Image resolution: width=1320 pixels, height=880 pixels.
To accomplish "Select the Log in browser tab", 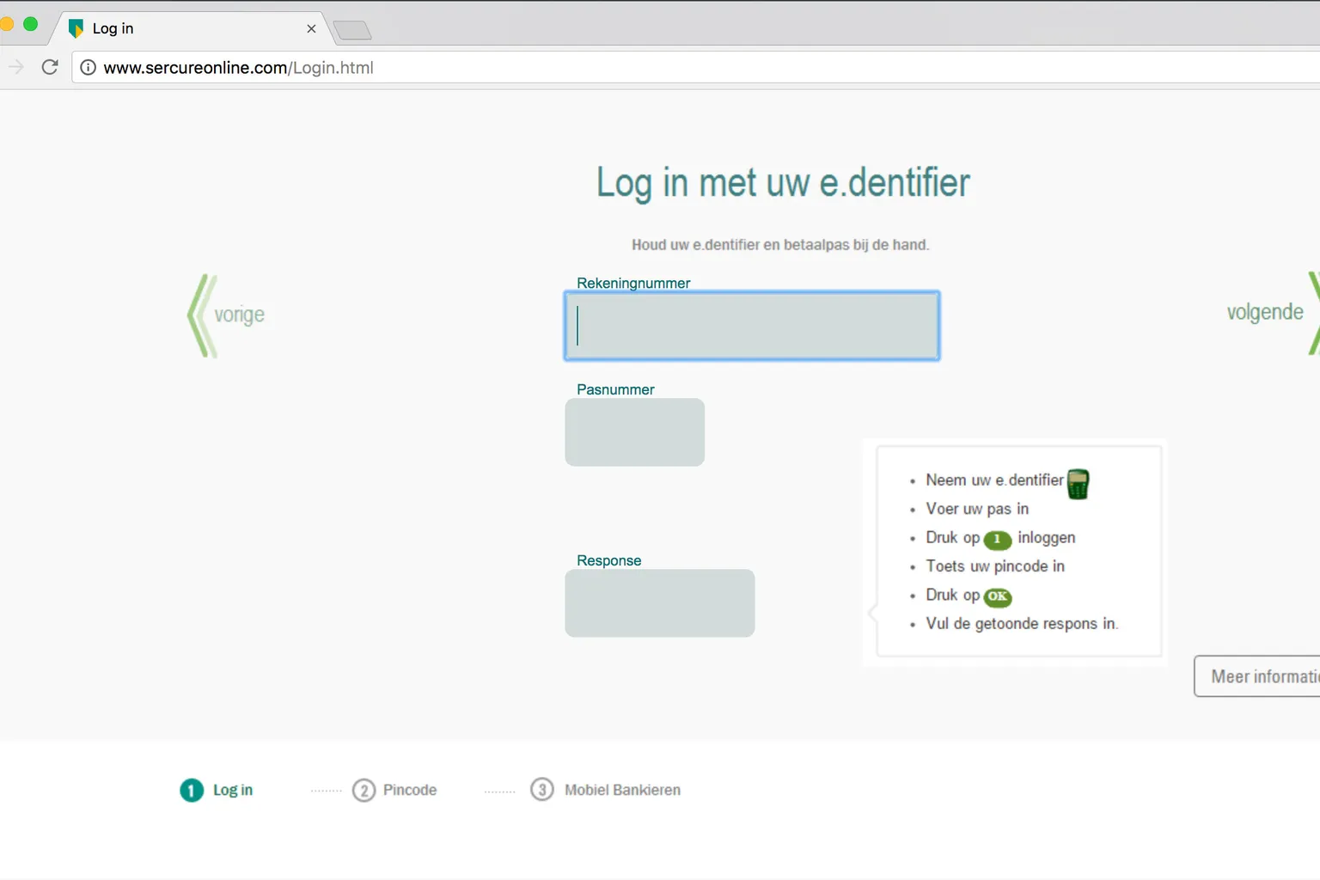I will pyautogui.click(x=172, y=28).
